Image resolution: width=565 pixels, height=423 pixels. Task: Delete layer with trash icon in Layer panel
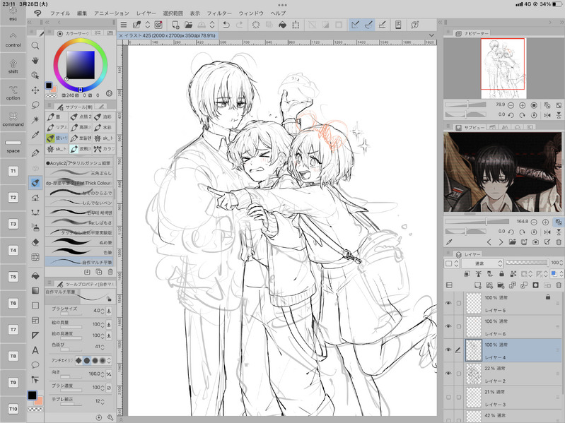point(559,285)
